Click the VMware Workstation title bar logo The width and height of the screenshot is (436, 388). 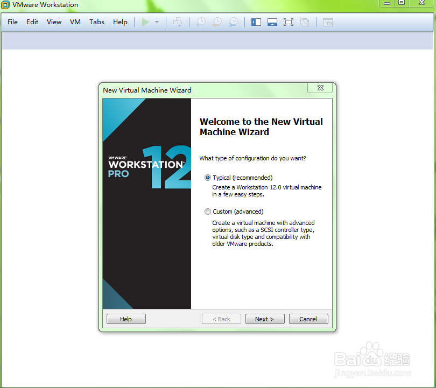coord(5,5)
